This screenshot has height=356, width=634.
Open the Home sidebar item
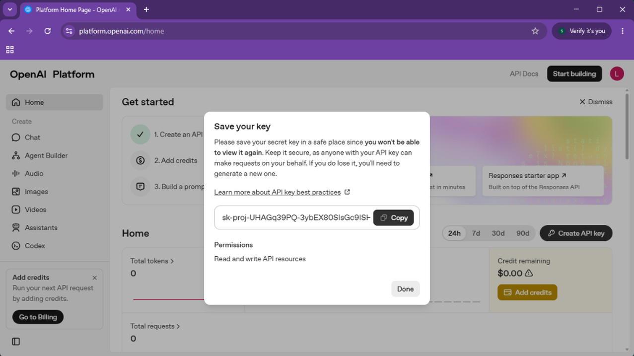coord(55,102)
